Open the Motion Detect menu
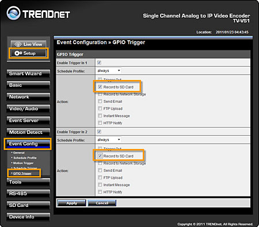The width and height of the screenshot is (259, 227). pos(28,132)
